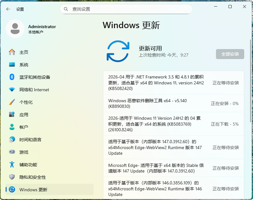This screenshot has width=253, height=200.
Task: Click the Gaming controller icon
Action: (x=12, y=152)
